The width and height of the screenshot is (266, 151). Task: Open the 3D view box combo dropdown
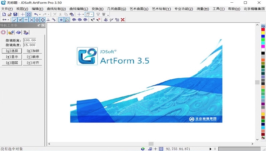[x=92, y=14]
